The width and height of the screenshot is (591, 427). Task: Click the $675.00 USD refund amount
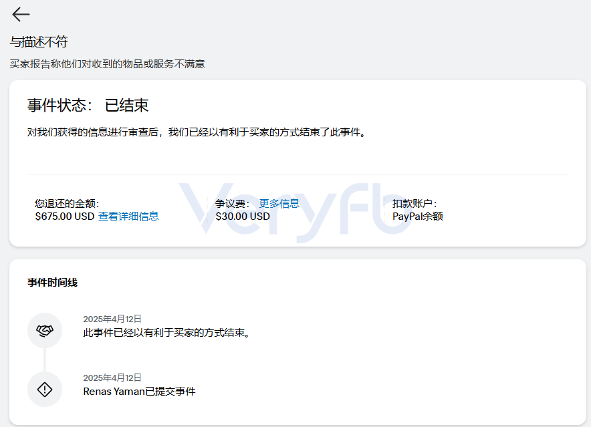pyautogui.click(x=64, y=217)
